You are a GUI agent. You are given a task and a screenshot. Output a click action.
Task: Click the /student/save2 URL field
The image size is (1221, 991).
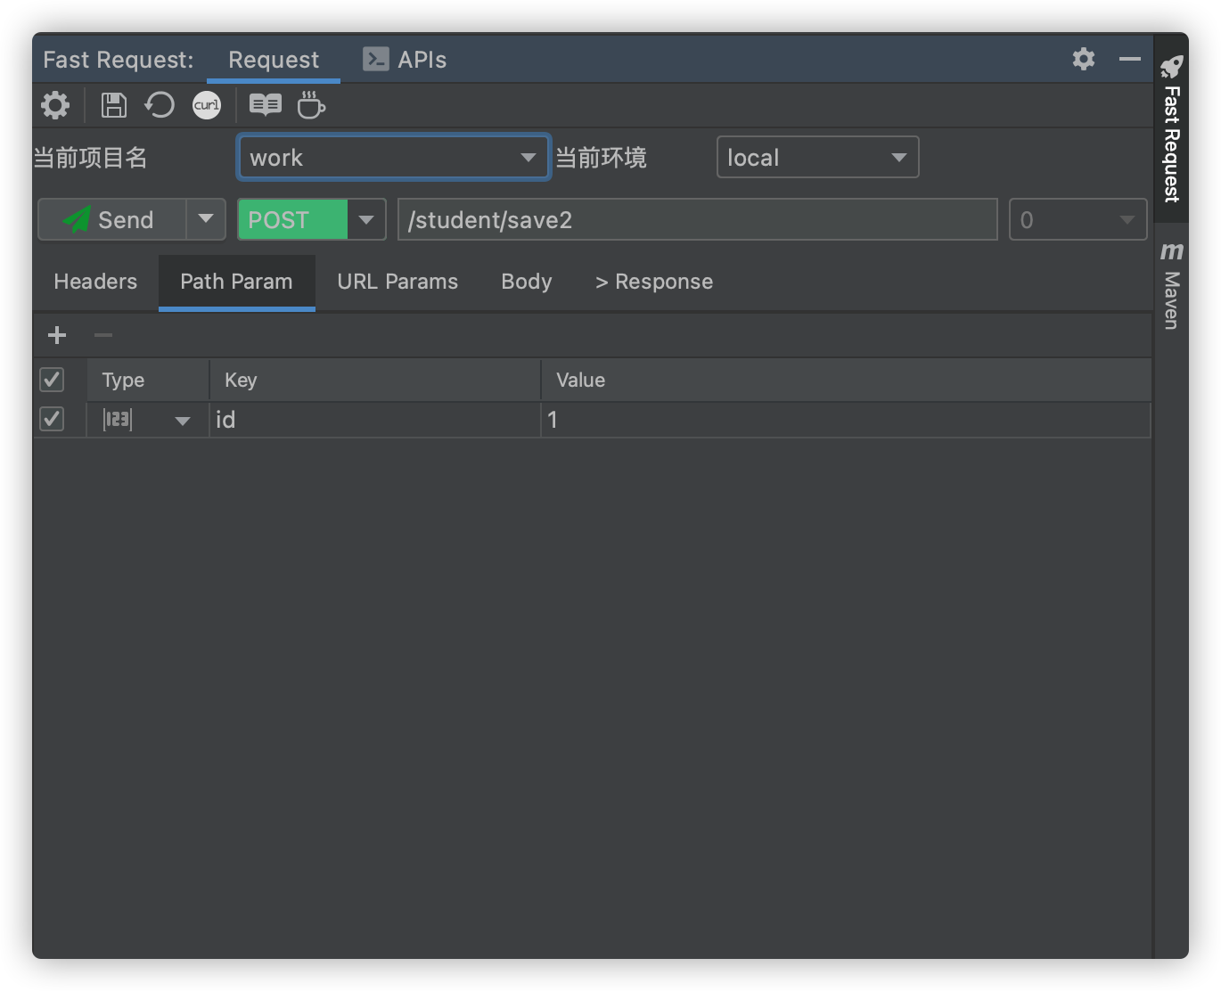point(697,219)
